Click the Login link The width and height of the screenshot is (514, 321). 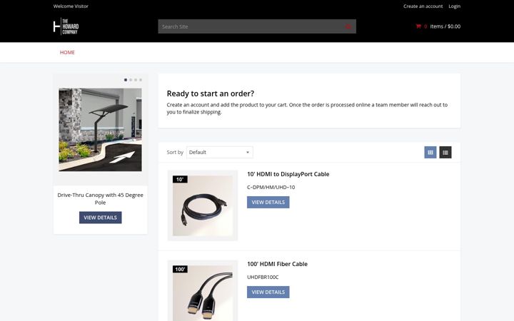pyautogui.click(x=454, y=6)
